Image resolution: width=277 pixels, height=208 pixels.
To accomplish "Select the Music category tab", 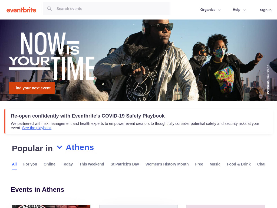I will (215, 164).
